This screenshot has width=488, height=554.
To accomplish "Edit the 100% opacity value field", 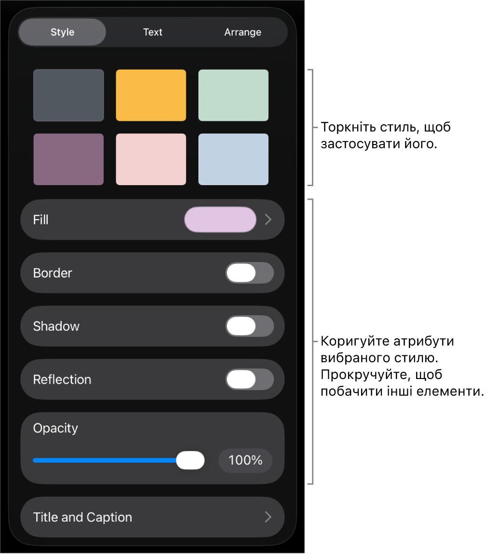I will [x=245, y=460].
